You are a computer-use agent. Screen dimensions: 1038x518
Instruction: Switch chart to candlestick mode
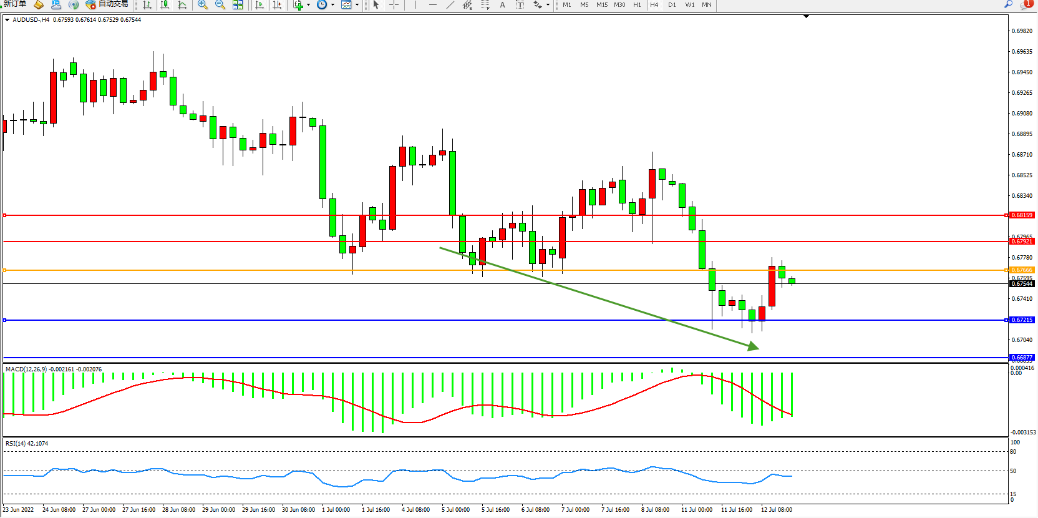[165, 5]
